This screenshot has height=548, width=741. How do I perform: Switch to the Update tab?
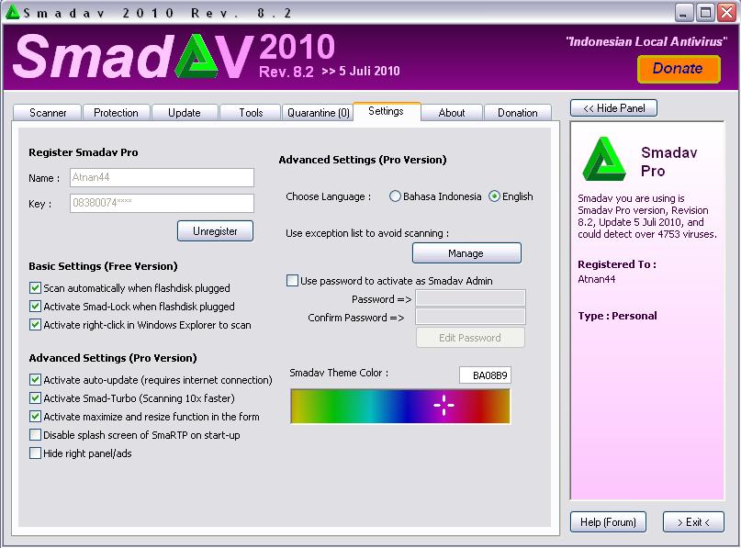click(x=185, y=112)
